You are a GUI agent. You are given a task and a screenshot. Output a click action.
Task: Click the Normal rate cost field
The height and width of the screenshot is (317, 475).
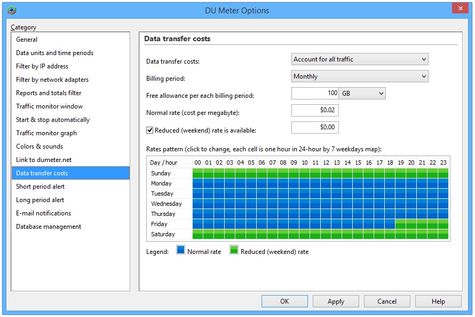click(x=315, y=111)
